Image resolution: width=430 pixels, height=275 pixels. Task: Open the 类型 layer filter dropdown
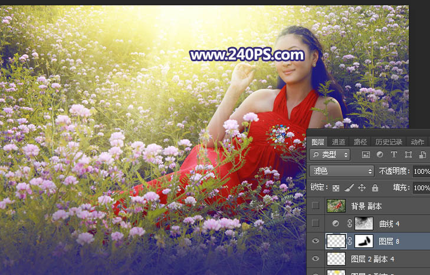tap(330, 155)
